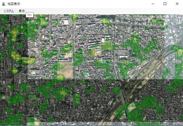
Task: Click the blue-roofed building on the map
Action: click(x=108, y=61)
